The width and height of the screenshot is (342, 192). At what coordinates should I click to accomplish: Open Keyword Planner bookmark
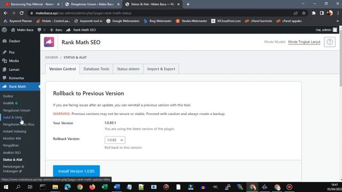pos(18,21)
